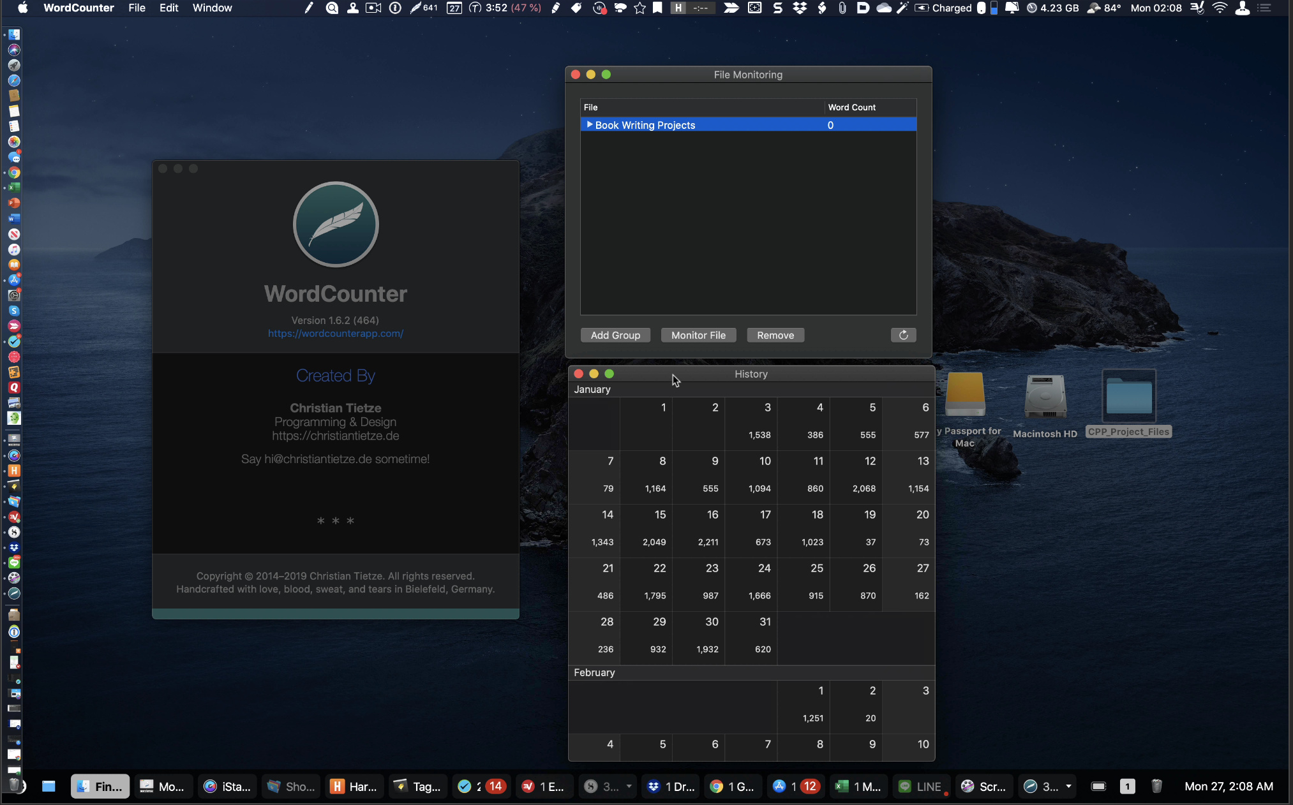
Task: Click the menu bar clock Mon 02:08
Action: (1156, 8)
